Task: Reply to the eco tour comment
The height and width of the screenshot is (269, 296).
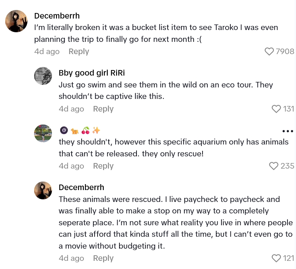Action: [103, 109]
